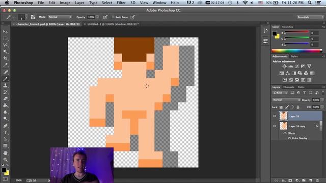
Task: Select the Lasso tool
Action: pos(6,45)
